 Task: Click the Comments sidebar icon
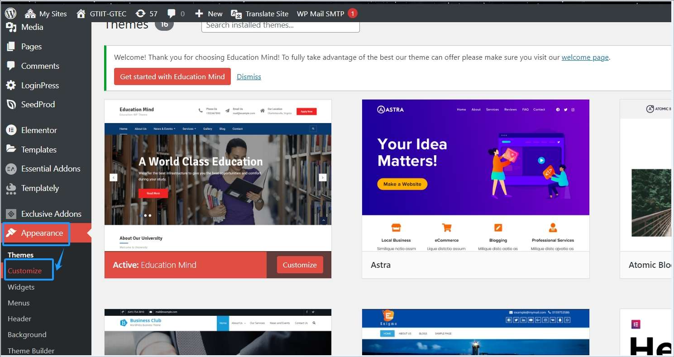tap(11, 66)
